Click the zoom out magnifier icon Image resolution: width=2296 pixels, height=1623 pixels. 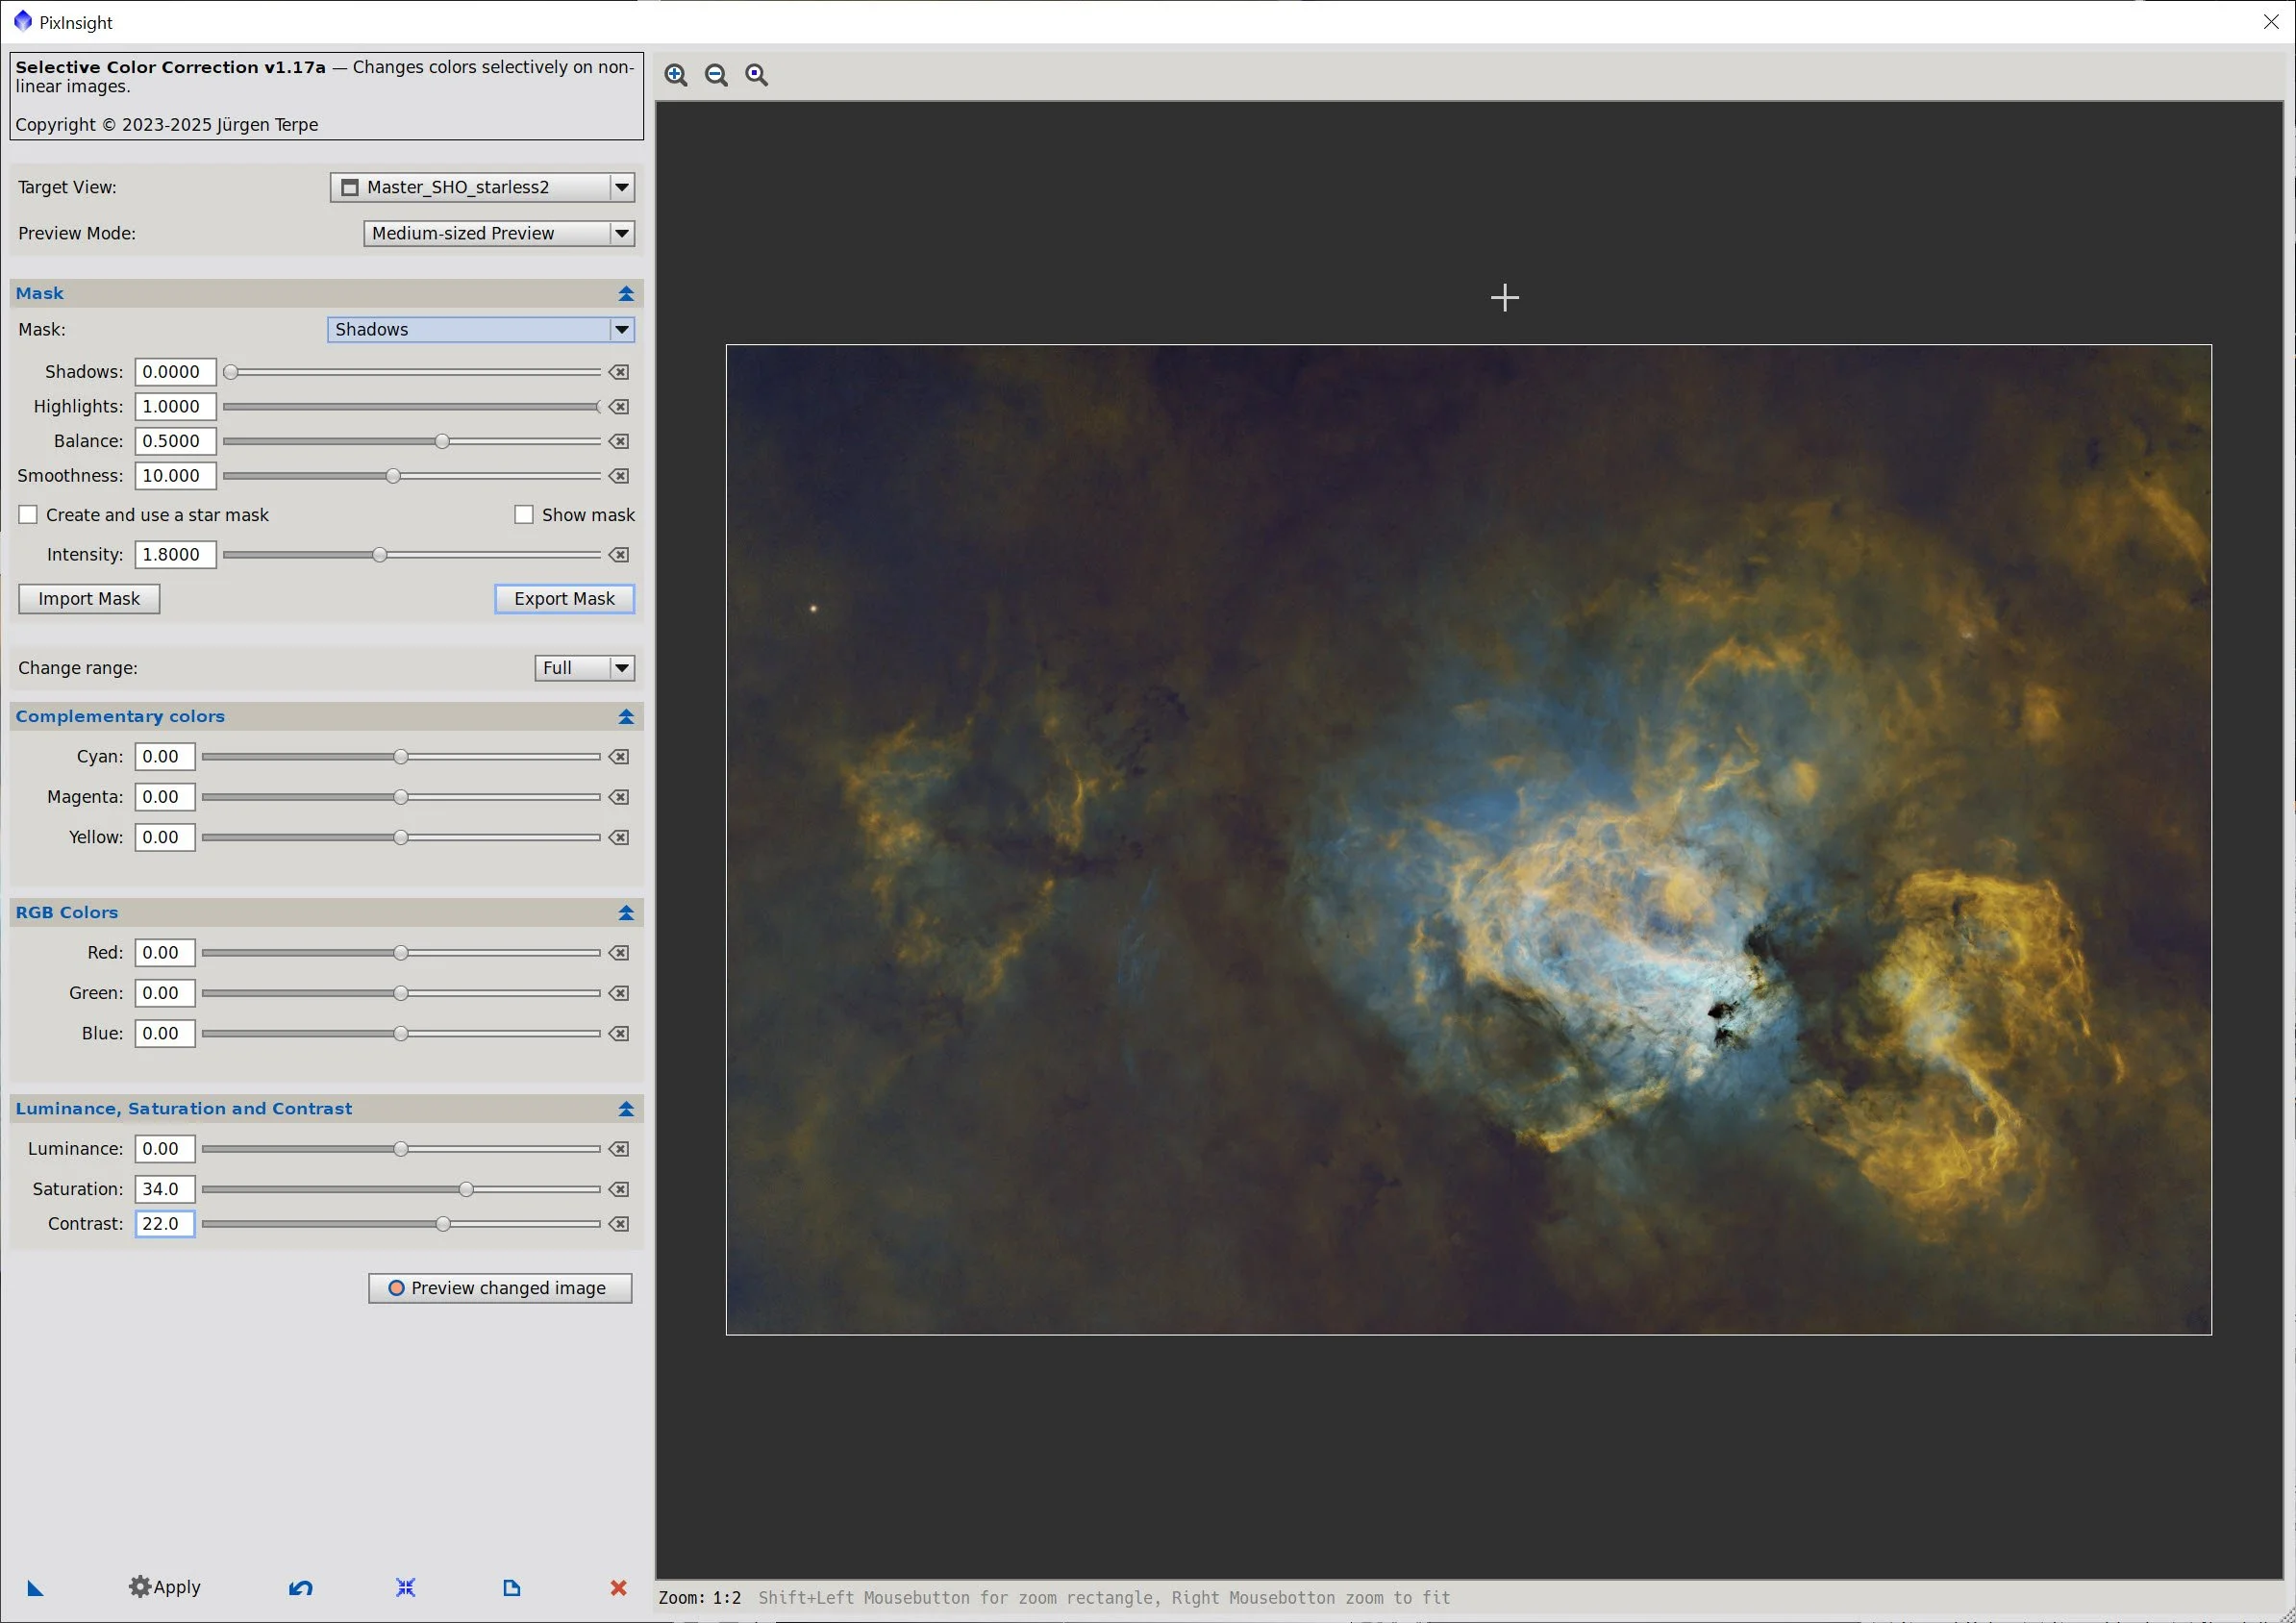pos(716,75)
